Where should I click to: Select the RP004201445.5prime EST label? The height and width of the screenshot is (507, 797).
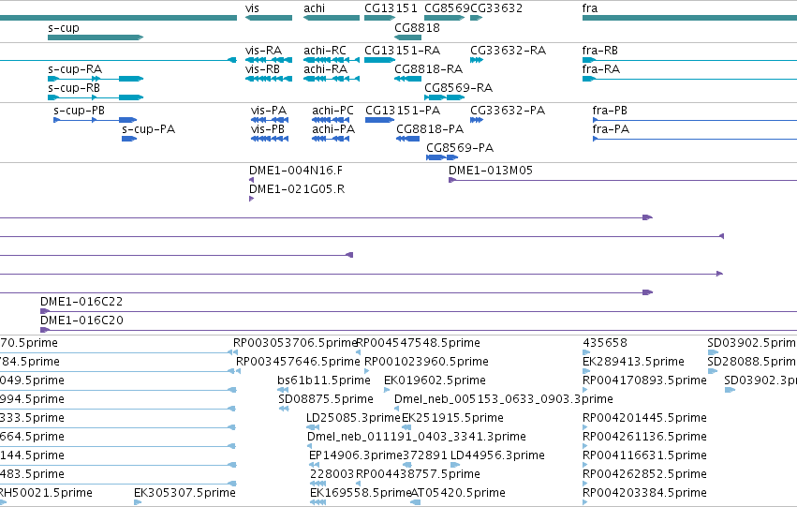tap(644, 418)
